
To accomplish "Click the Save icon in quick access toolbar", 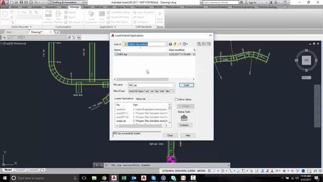I will point(21,3).
